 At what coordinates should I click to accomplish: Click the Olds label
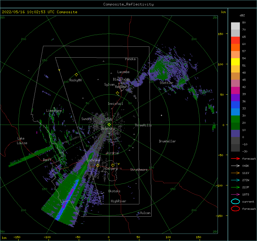109,119
